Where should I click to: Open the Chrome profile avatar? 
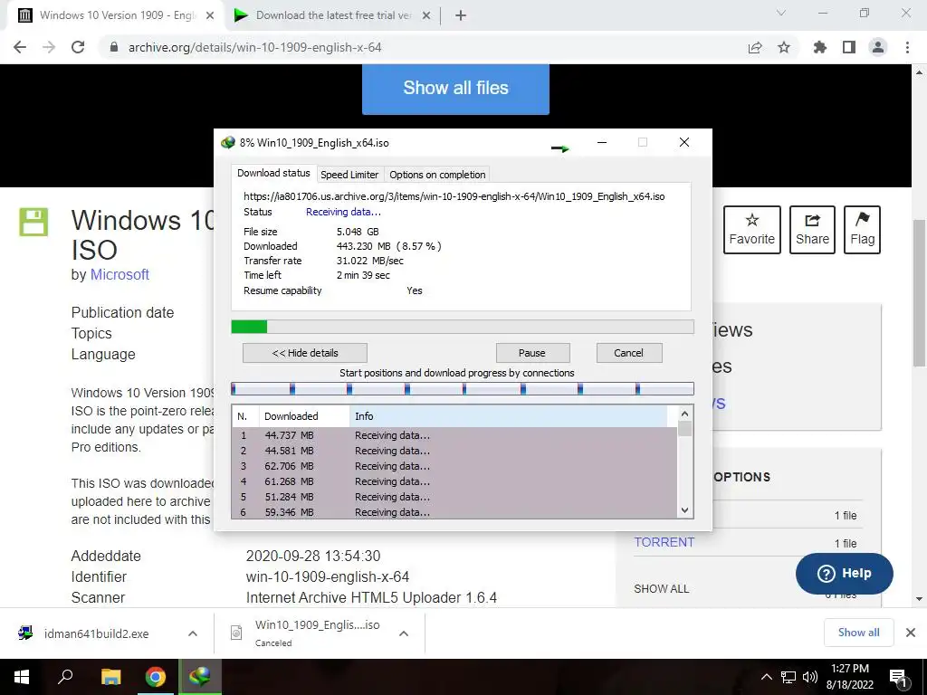click(878, 47)
